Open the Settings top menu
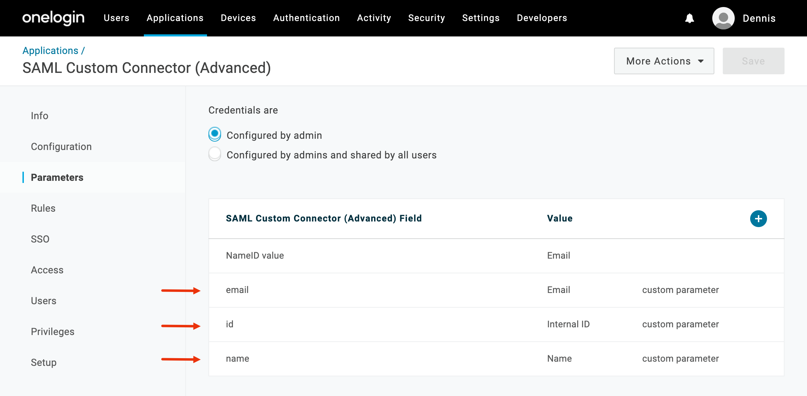807x396 pixels. 481,18
